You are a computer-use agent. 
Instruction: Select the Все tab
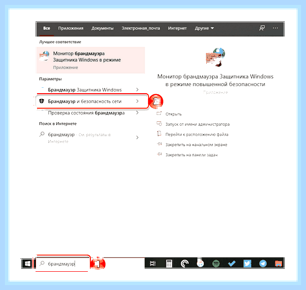tap(47, 28)
